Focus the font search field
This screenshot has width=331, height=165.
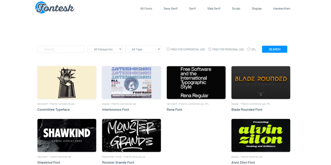point(61,49)
